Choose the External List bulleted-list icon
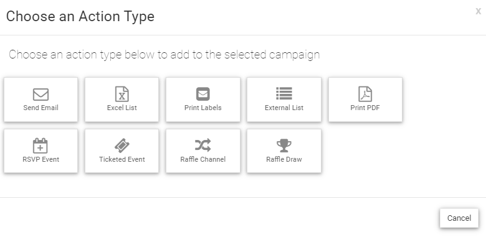This screenshot has height=237, width=486. pyautogui.click(x=284, y=93)
